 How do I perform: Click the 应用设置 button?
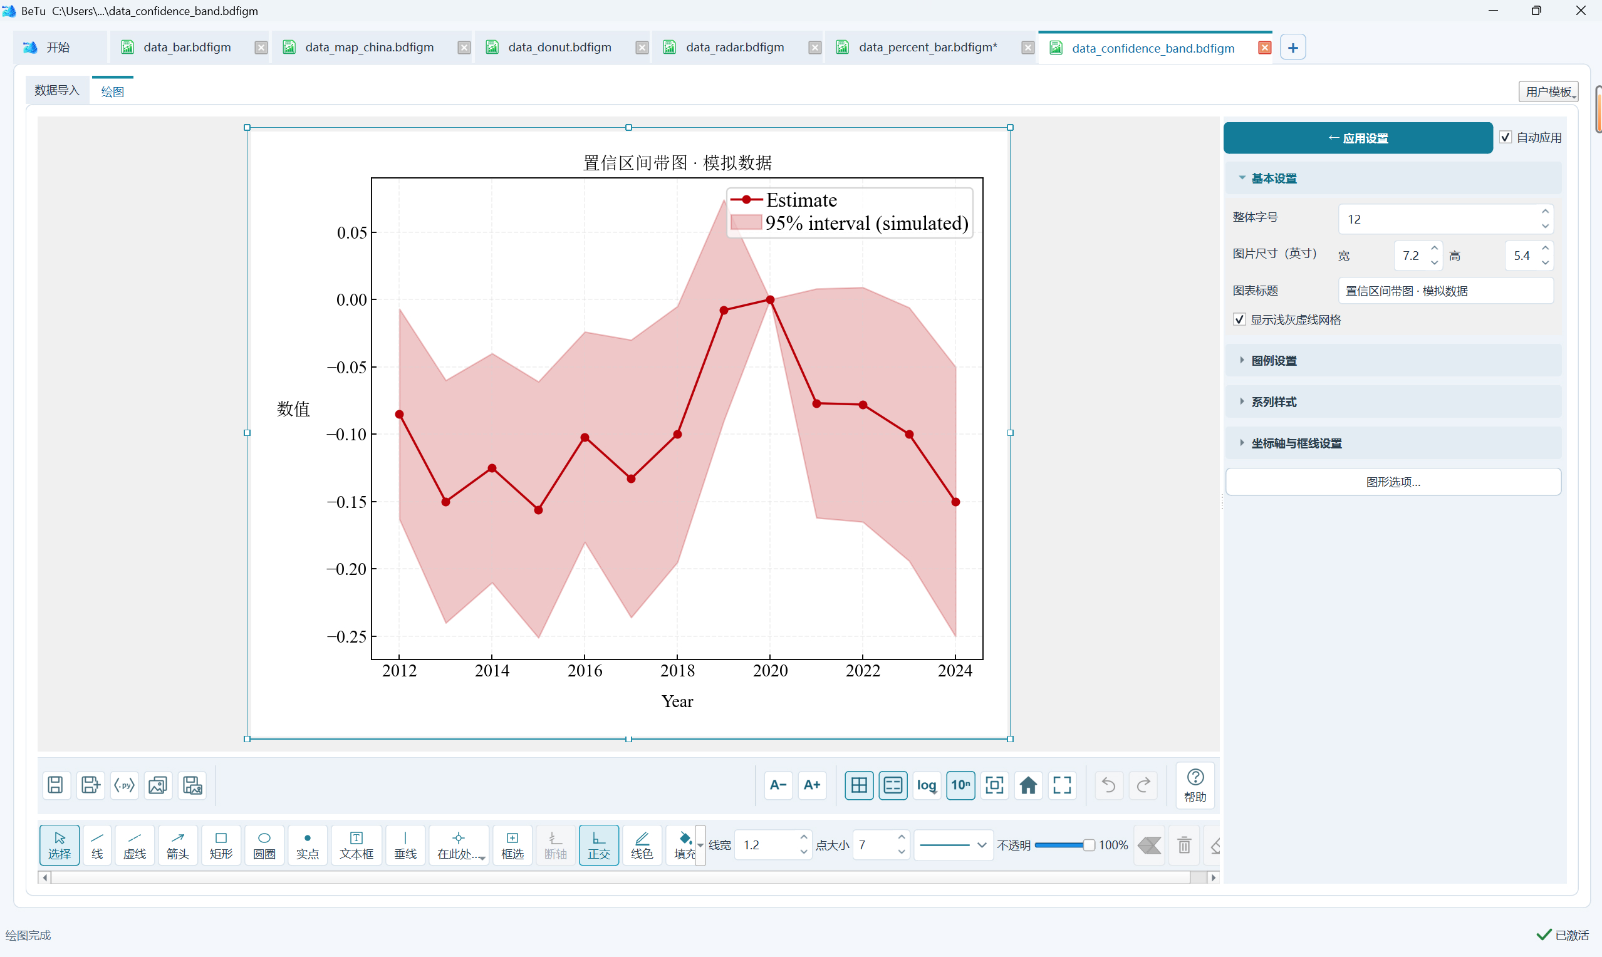(x=1358, y=138)
